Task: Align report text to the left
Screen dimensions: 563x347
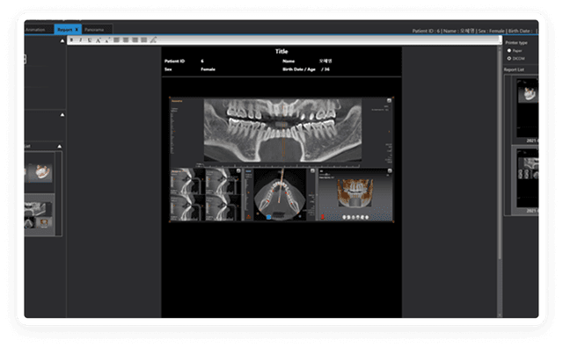Action: pos(116,40)
